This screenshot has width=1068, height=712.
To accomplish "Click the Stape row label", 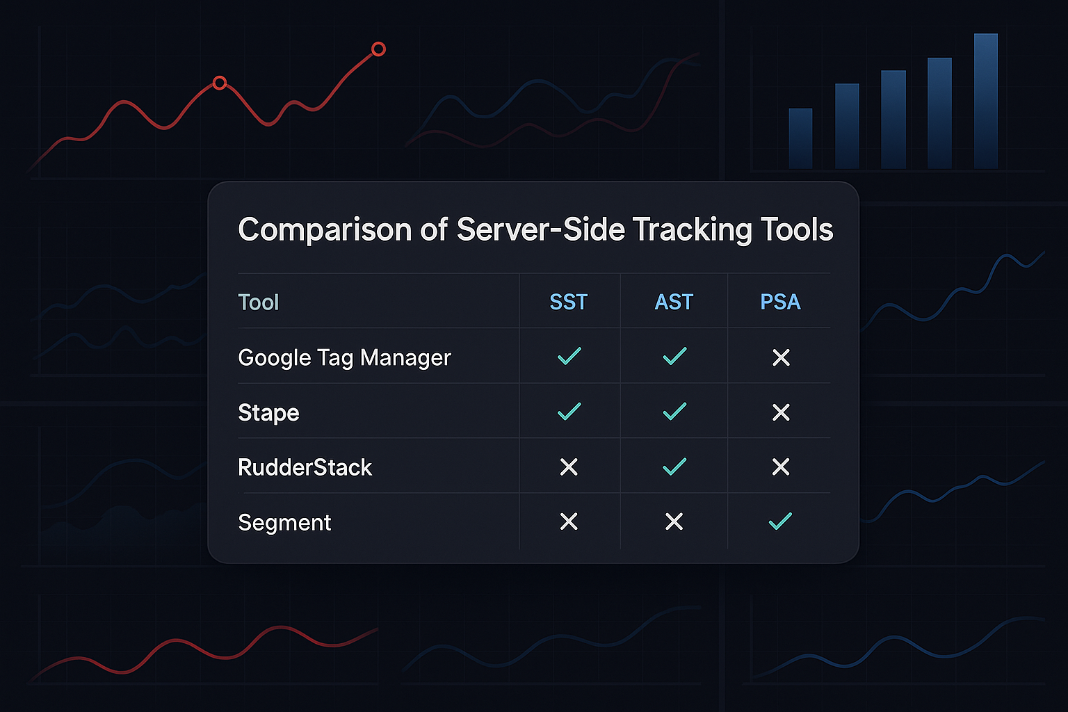I will click(x=268, y=413).
